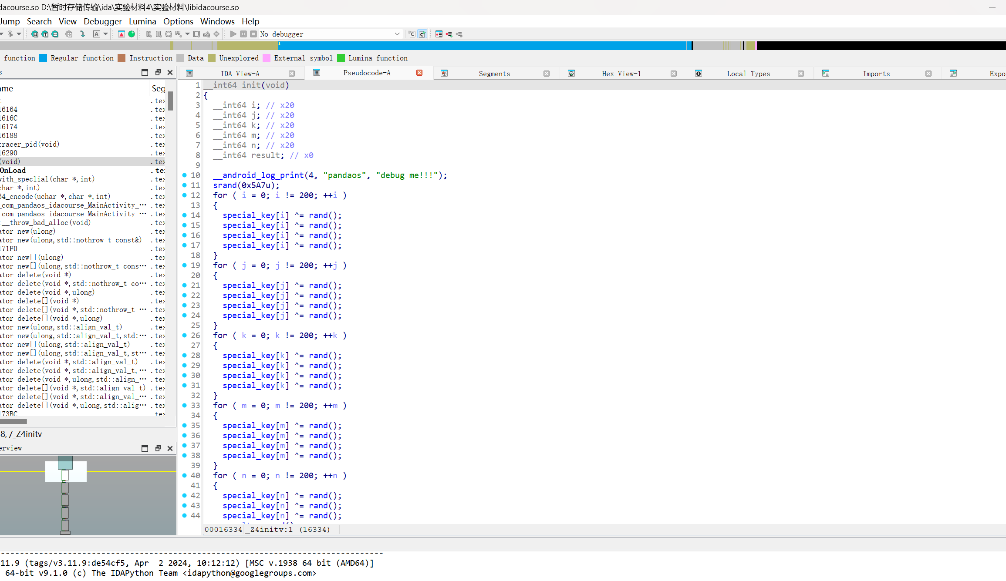Click the green circle toolbar icon
The width and height of the screenshot is (1006, 581).
(132, 34)
